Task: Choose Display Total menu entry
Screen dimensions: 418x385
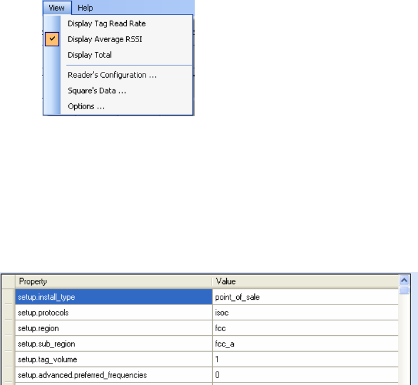Action: click(118, 55)
